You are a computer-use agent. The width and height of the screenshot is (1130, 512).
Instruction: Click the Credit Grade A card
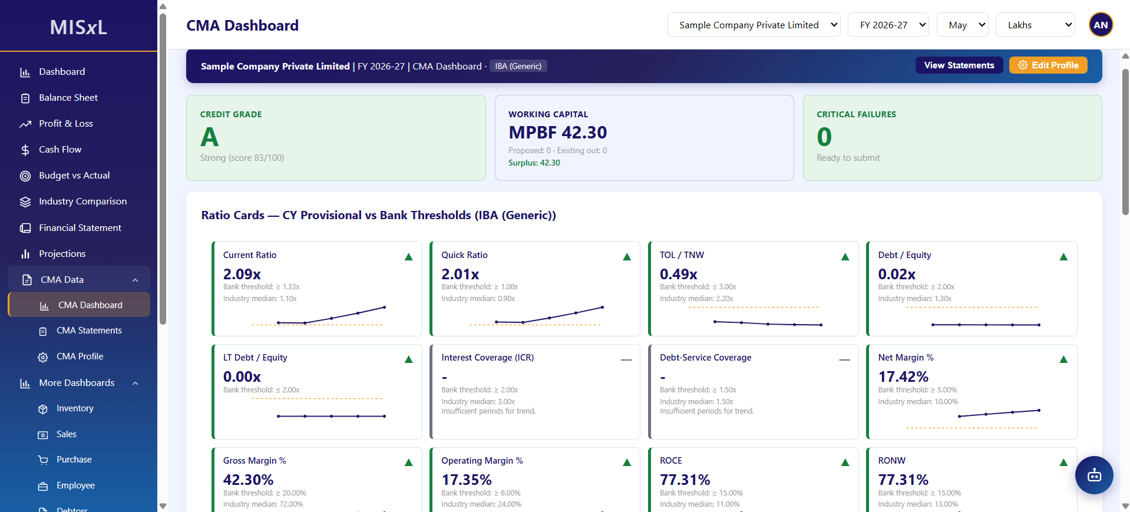(x=336, y=138)
